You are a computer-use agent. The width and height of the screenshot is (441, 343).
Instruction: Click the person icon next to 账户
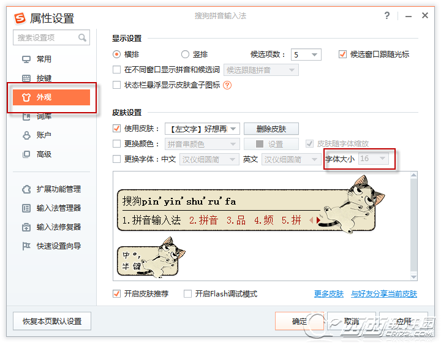click(26, 135)
